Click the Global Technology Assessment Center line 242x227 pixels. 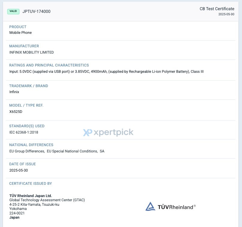click(x=47, y=200)
